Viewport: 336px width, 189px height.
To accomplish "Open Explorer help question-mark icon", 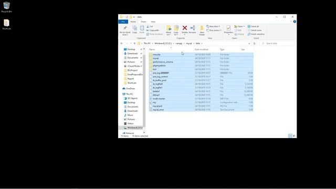I will coord(295,22).
